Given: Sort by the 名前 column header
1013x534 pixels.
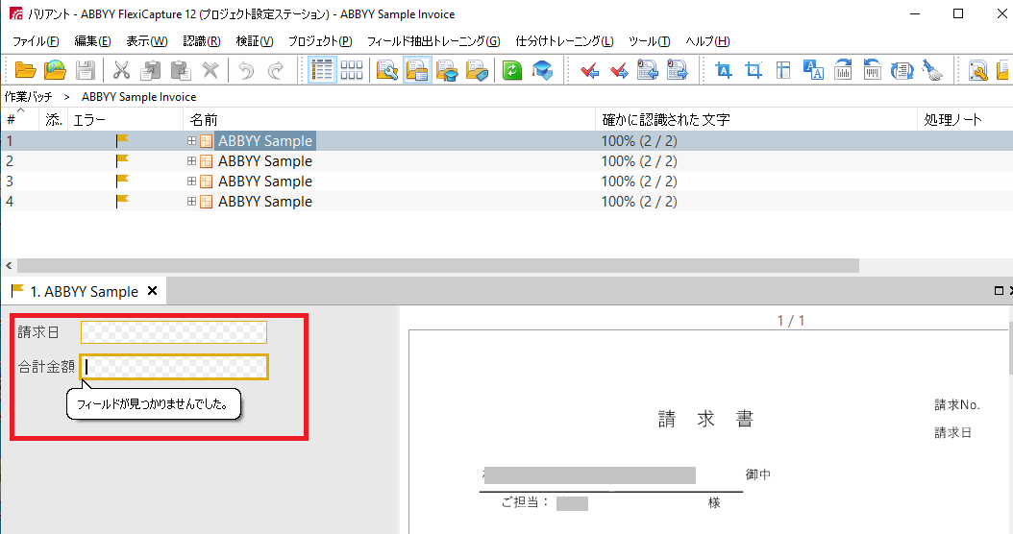Looking at the screenshot, I should (x=389, y=119).
